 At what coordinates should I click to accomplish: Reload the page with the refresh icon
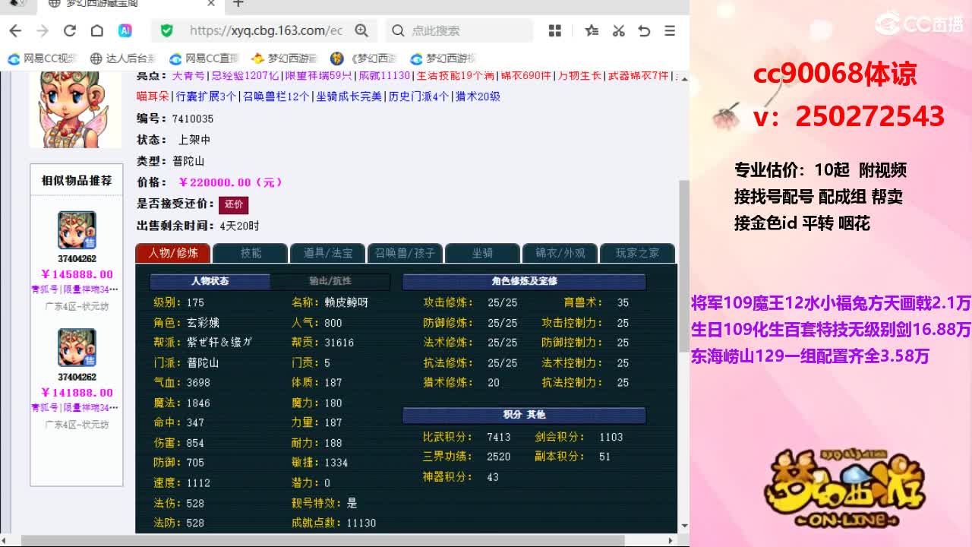point(70,30)
